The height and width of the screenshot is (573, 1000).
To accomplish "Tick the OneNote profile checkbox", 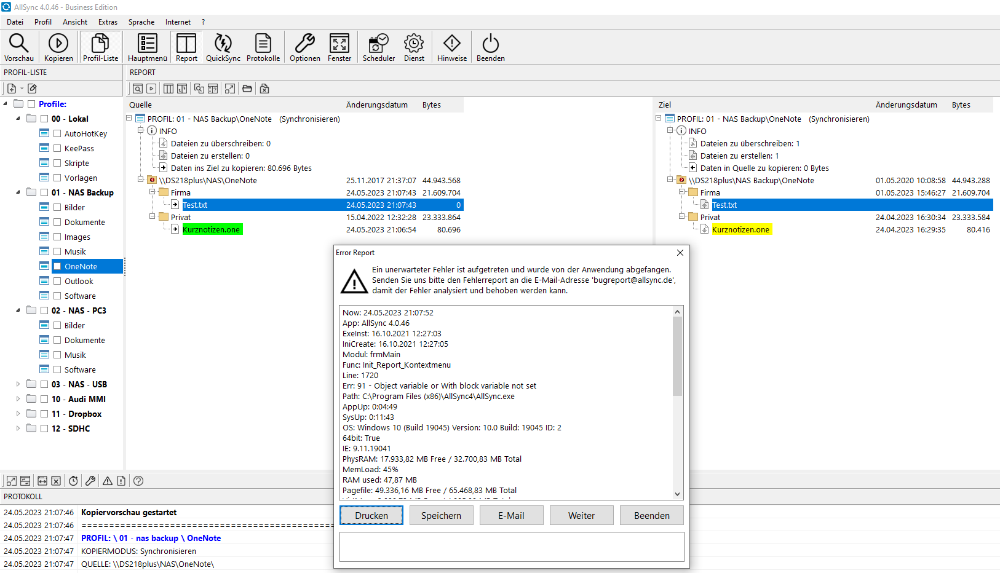I will point(57,266).
